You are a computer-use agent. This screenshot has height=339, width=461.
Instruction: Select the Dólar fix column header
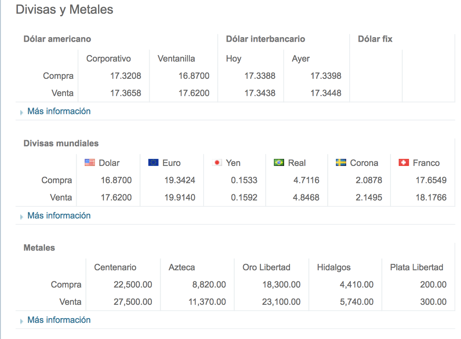coord(375,39)
